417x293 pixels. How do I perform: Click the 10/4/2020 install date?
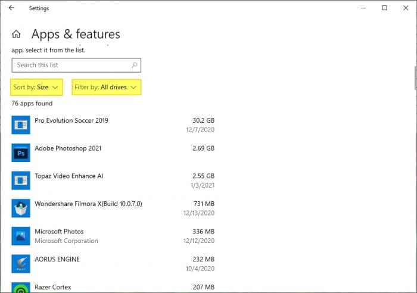tap(200, 269)
